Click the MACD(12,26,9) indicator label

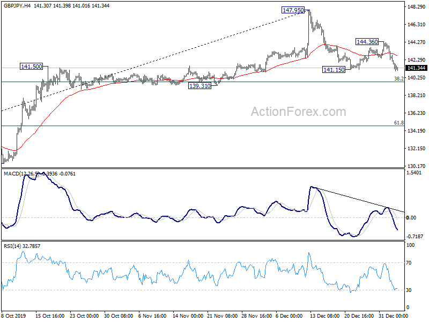21,174
